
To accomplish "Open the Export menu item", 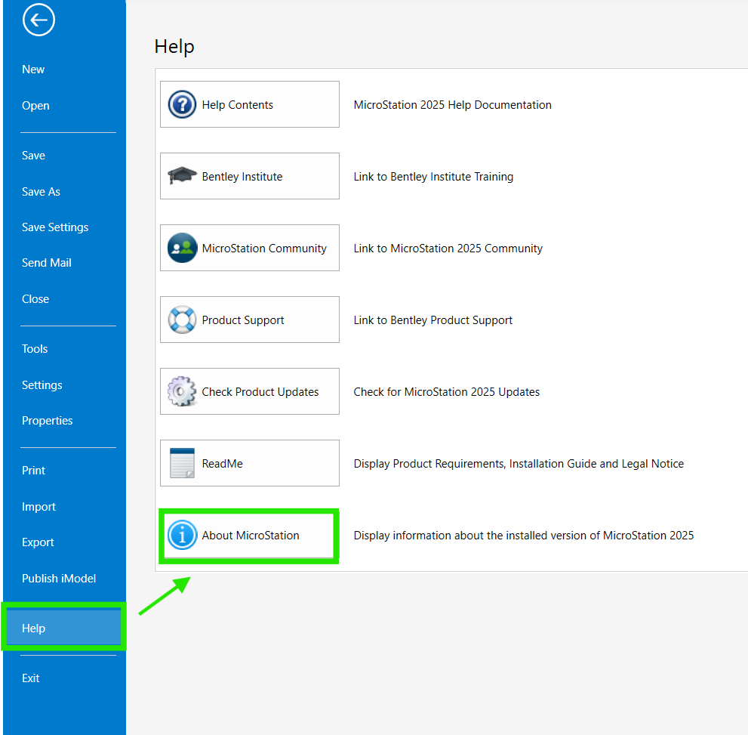I will (x=38, y=542).
